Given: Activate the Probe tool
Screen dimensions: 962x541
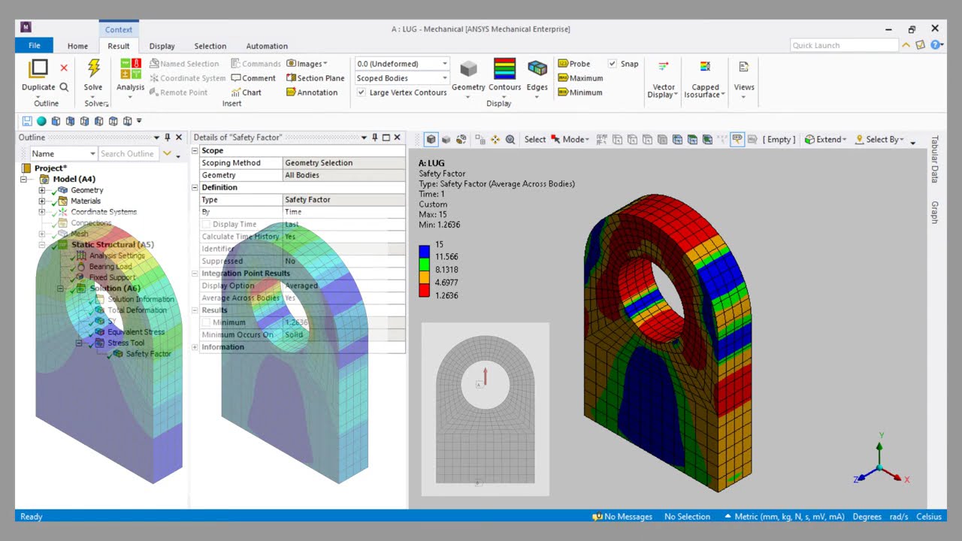Looking at the screenshot, I should [x=574, y=64].
